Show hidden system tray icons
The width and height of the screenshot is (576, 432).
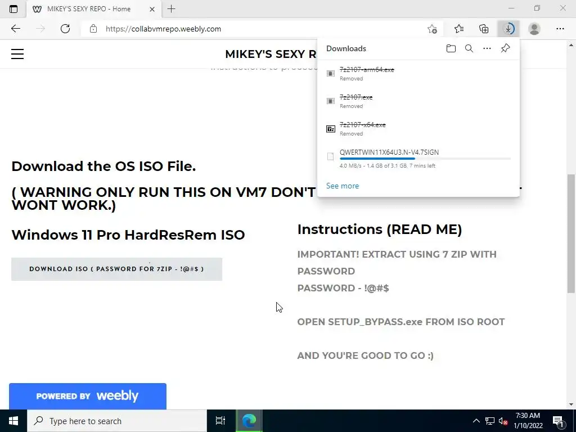coord(476,421)
